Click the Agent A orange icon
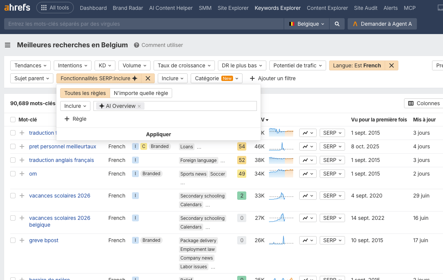443x280 pixels. [355, 24]
